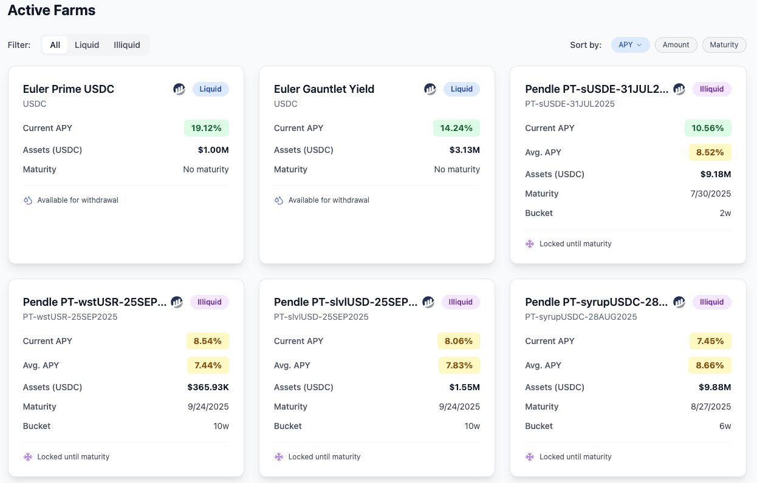Sort farms by Maturity

[724, 45]
